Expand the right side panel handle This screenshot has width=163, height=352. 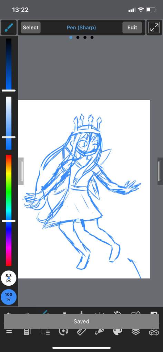tap(160, 171)
